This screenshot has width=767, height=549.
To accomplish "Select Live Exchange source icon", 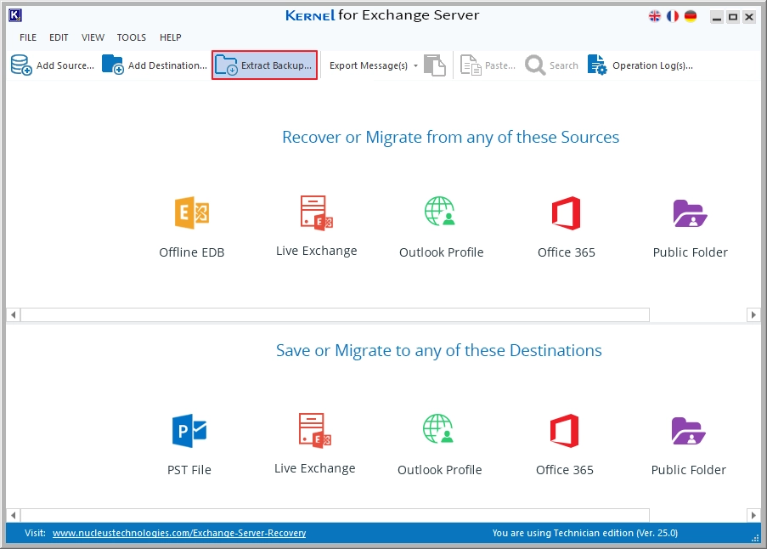I will [x=317, y=212].
